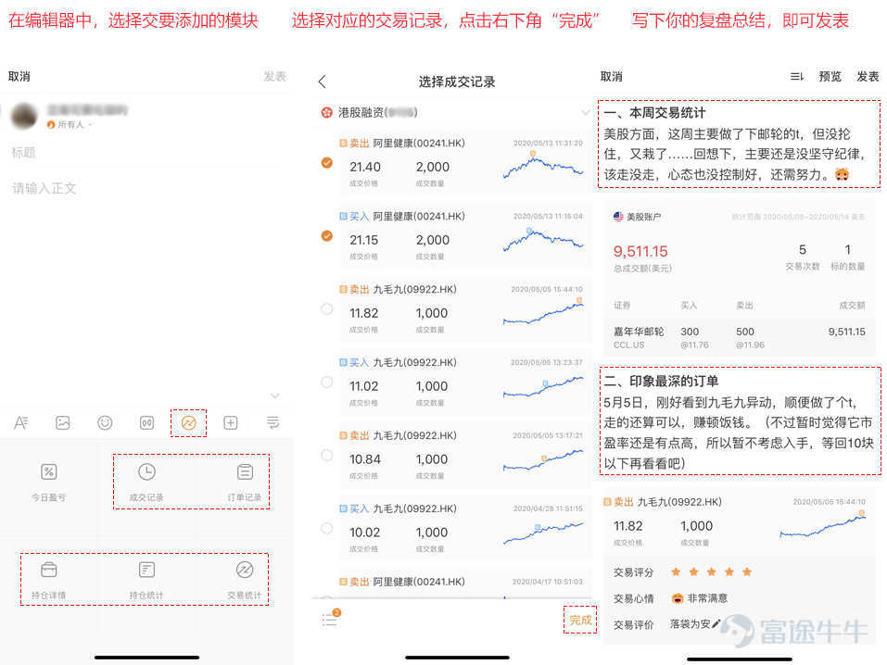Click the 9,511.15 total turnover value
The width and height of the screenshot is (887, 665).
640,252
